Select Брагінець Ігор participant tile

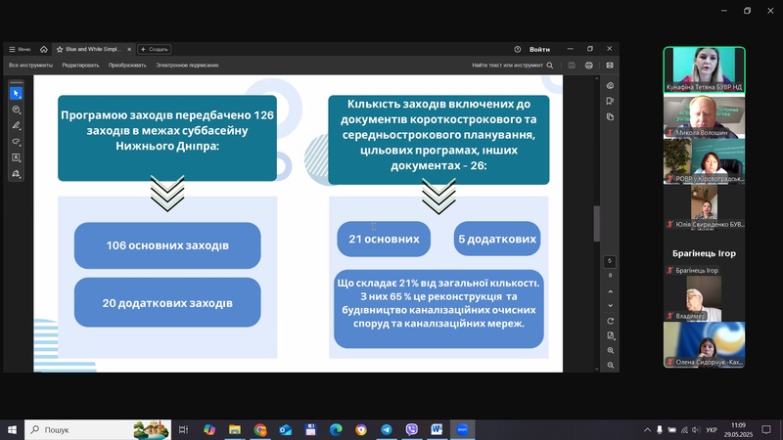click(x=704, y=253)
